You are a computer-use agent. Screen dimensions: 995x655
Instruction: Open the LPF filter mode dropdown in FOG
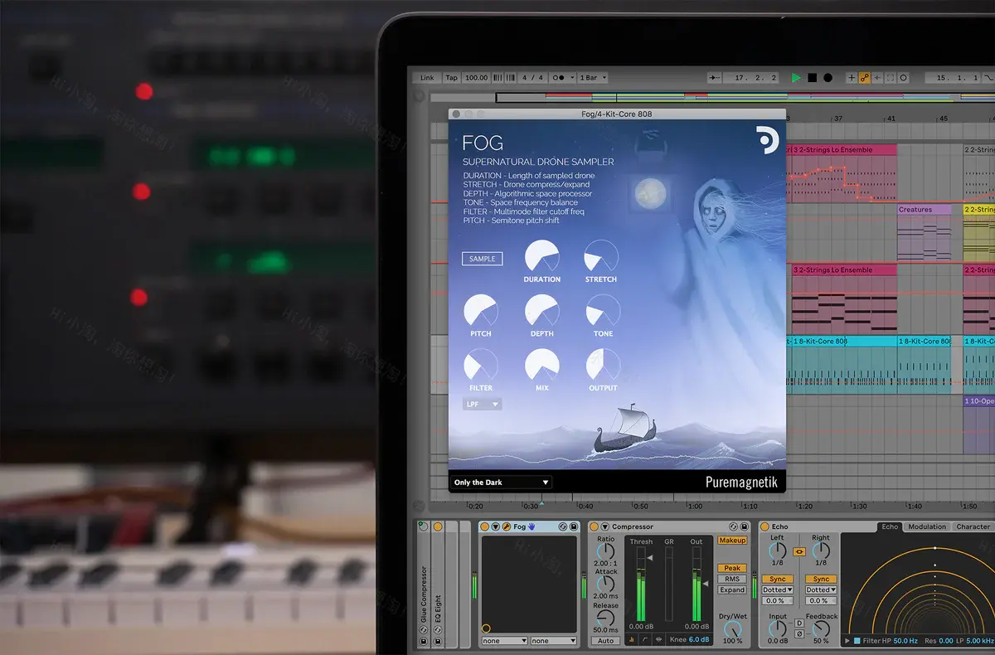click(482, 403)
